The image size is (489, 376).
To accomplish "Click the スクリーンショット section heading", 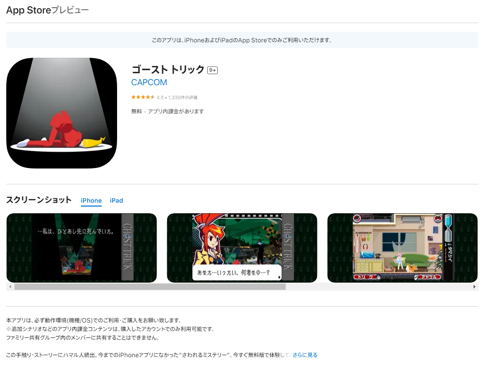I will click(x=39, y=200).
